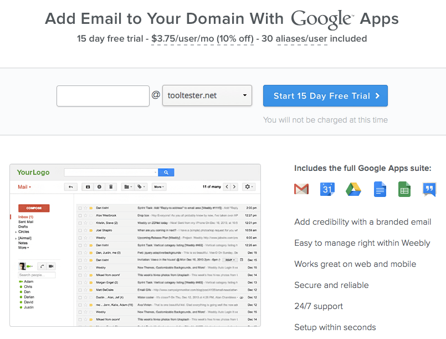Tick checkbox for Morgan Engel email
446x339 pixels.
80,283
